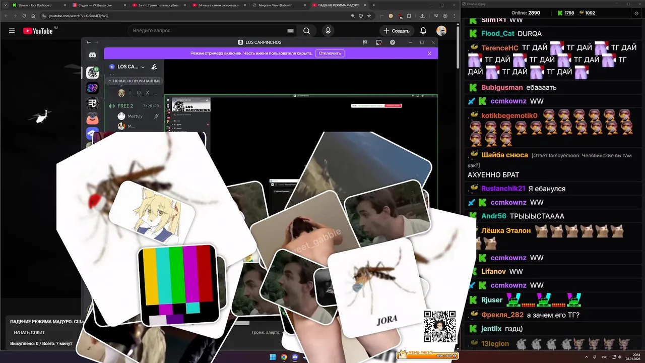The height and width of the screenshot is (363, 645).
Task: Select the ПАДЕНИЕ РЕЖИМА МАДУРО tab
Action: point(339,5)
